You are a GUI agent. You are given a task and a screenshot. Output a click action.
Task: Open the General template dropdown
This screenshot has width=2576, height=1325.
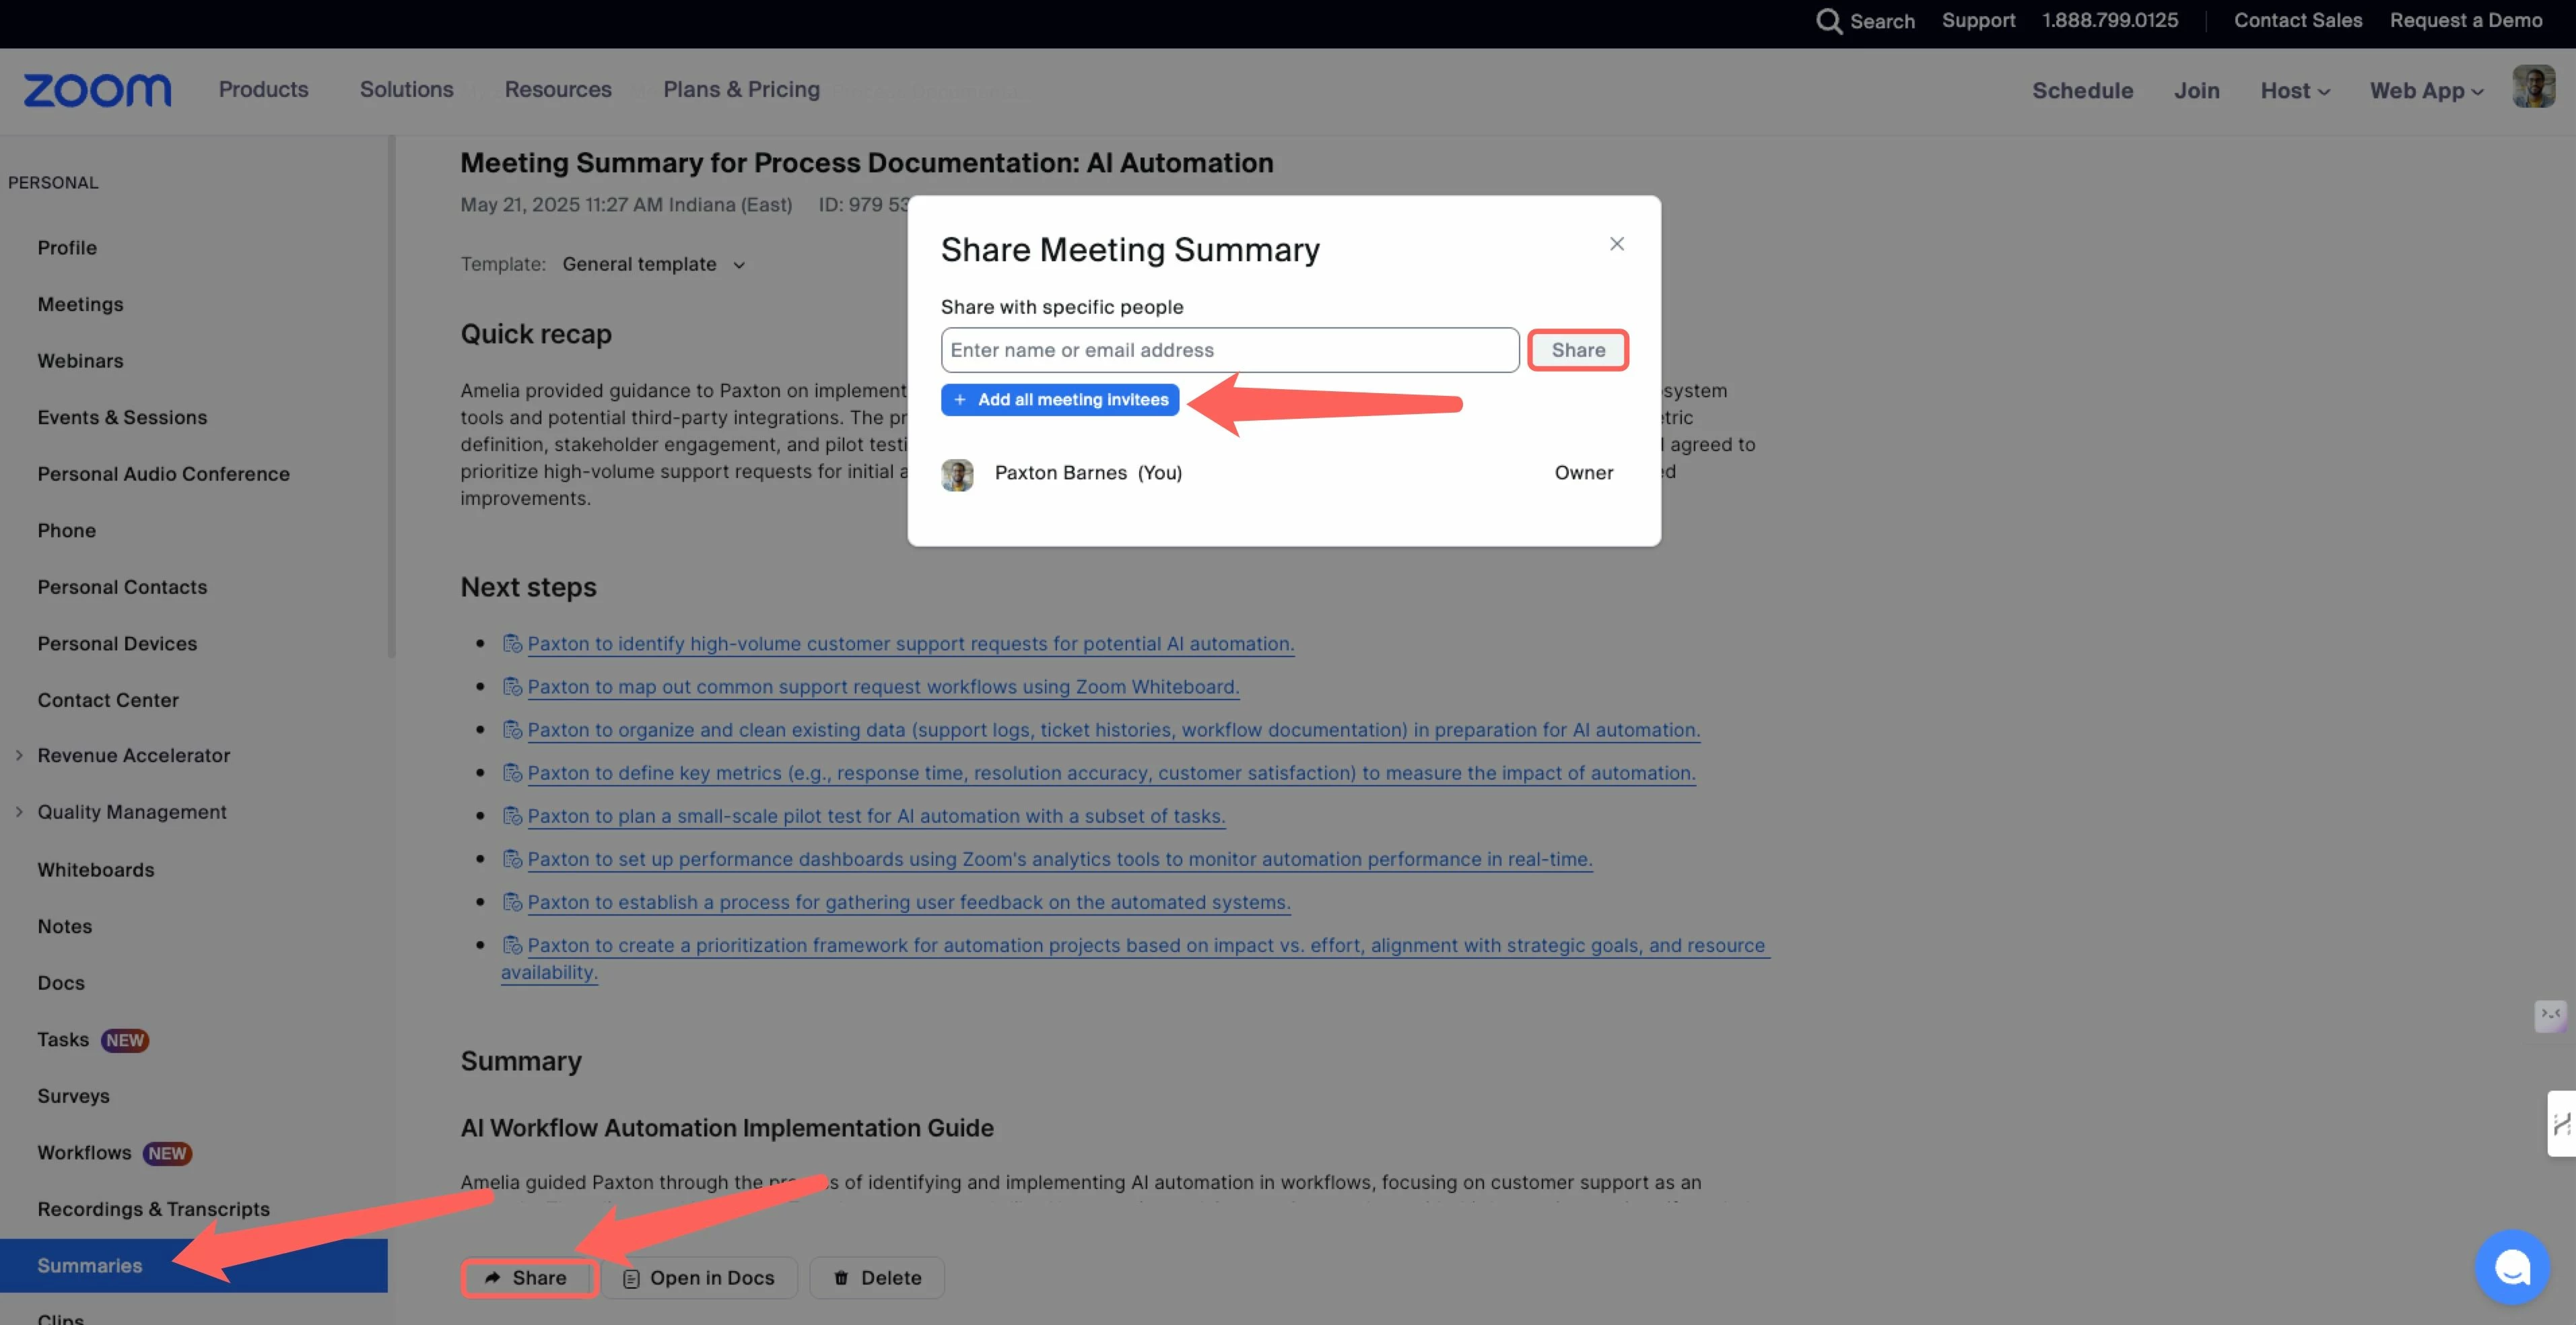654,264
